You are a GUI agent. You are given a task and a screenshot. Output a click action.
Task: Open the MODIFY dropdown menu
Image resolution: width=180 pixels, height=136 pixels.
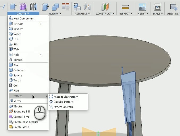tap(55, 13)
